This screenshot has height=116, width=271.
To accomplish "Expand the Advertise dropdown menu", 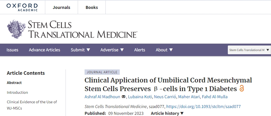I will pos(112,50).
